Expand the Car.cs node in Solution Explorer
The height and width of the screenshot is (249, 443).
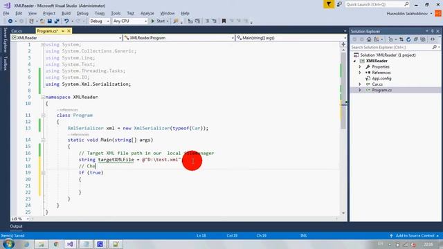(x=360, y=84)
